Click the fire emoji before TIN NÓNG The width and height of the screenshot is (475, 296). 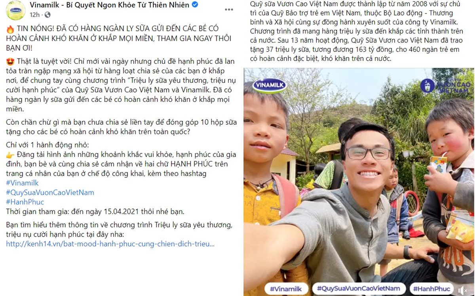(10, 29)
